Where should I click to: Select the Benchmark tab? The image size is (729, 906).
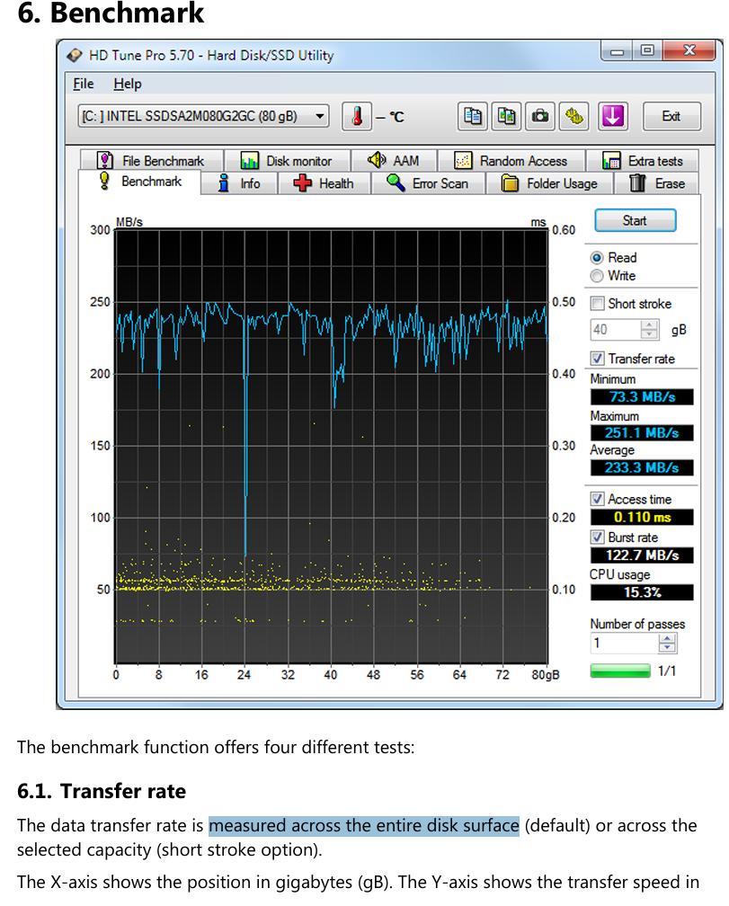coord(140,182)
